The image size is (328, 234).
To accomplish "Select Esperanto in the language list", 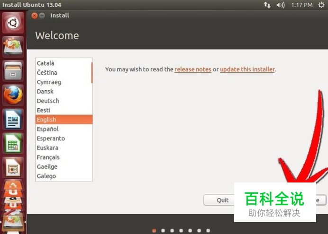I will click(x=64, y=138).
